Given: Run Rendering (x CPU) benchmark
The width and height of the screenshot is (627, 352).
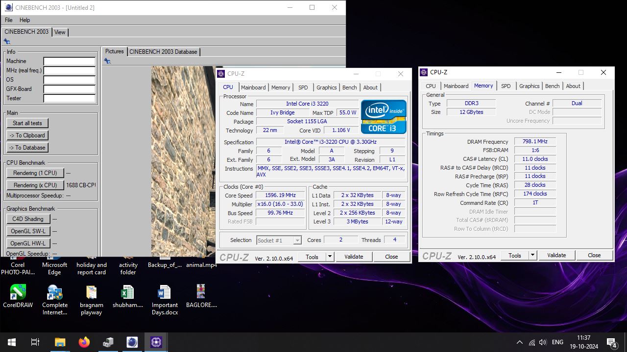Looking at the screenshot, I should pyautogui.click(x=35, y=185).
